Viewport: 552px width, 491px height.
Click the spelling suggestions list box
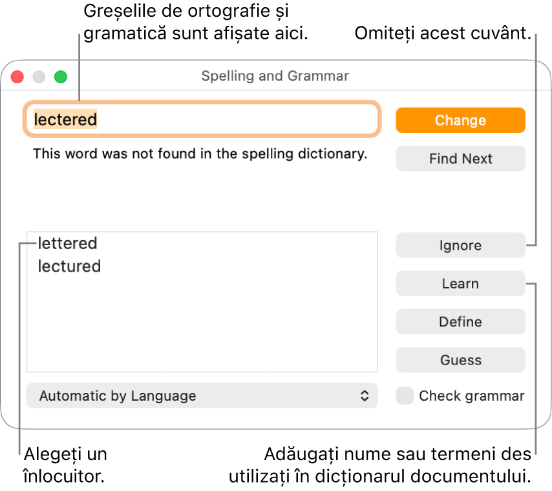(202, 303)
